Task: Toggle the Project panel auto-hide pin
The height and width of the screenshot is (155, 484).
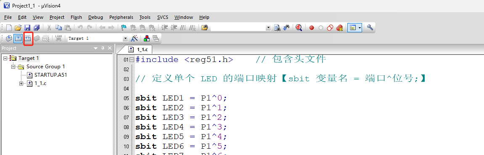Action: pos(103,48)
